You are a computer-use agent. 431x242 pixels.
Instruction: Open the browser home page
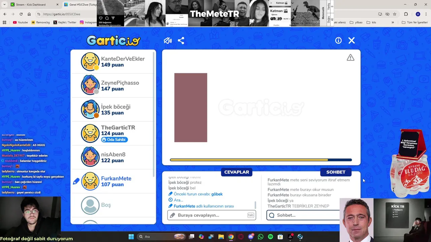coord(29,14)
